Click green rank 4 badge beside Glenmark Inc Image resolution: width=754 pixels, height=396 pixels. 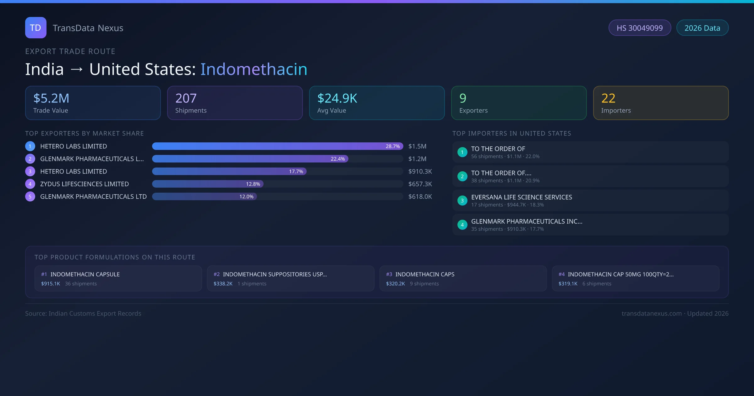click(462, 225)
